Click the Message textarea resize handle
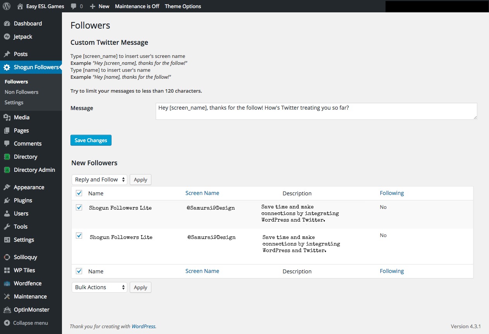The height and width of the screenshot is (334, 489). pyautogui.click(x=475, y=117)
